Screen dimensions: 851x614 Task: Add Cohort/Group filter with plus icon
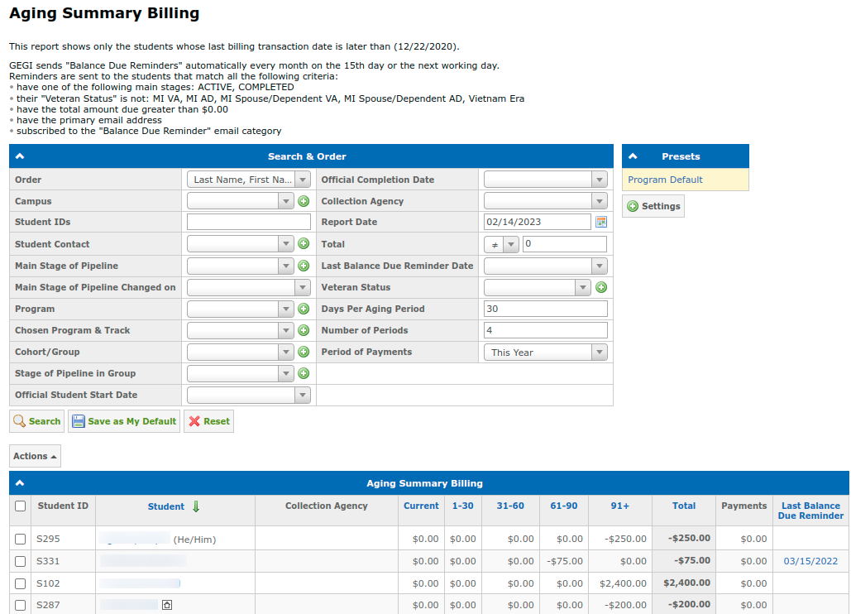pyautogui.click(x=304, y=352)
